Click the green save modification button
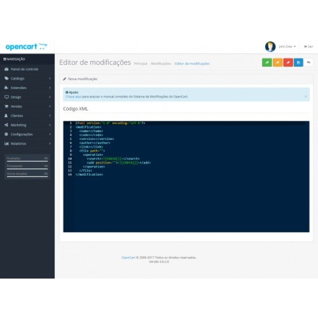This screenshot has height=318, width=318. pyautogui.click(x=267, y=62)
